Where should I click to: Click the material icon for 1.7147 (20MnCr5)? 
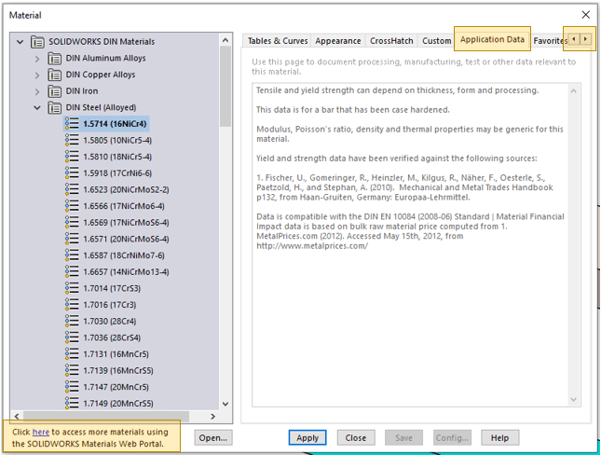72,387
